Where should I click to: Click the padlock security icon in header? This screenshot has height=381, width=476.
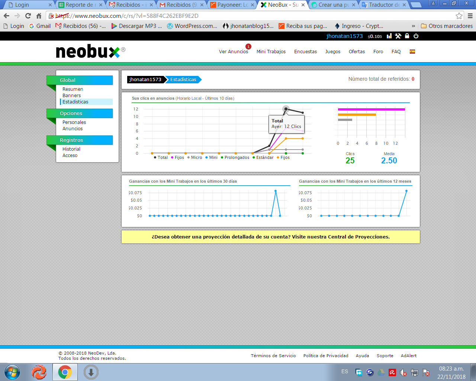point(407,36)
